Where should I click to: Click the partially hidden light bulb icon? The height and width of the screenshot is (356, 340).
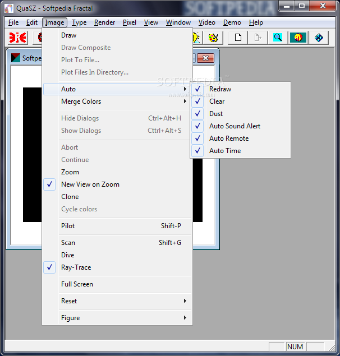196,38
